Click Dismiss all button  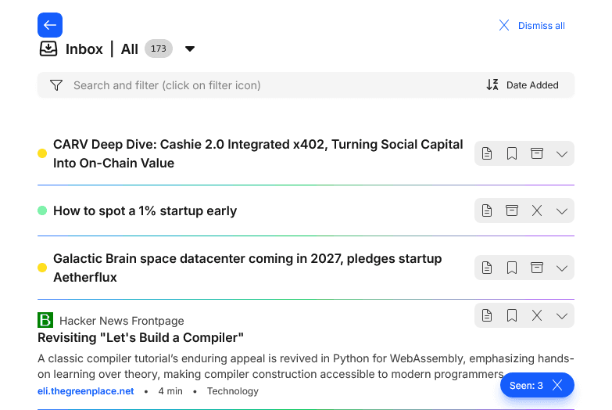tap(532, 26)
